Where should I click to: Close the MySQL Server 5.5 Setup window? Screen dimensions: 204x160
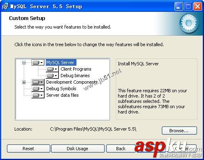coord(197,7)
